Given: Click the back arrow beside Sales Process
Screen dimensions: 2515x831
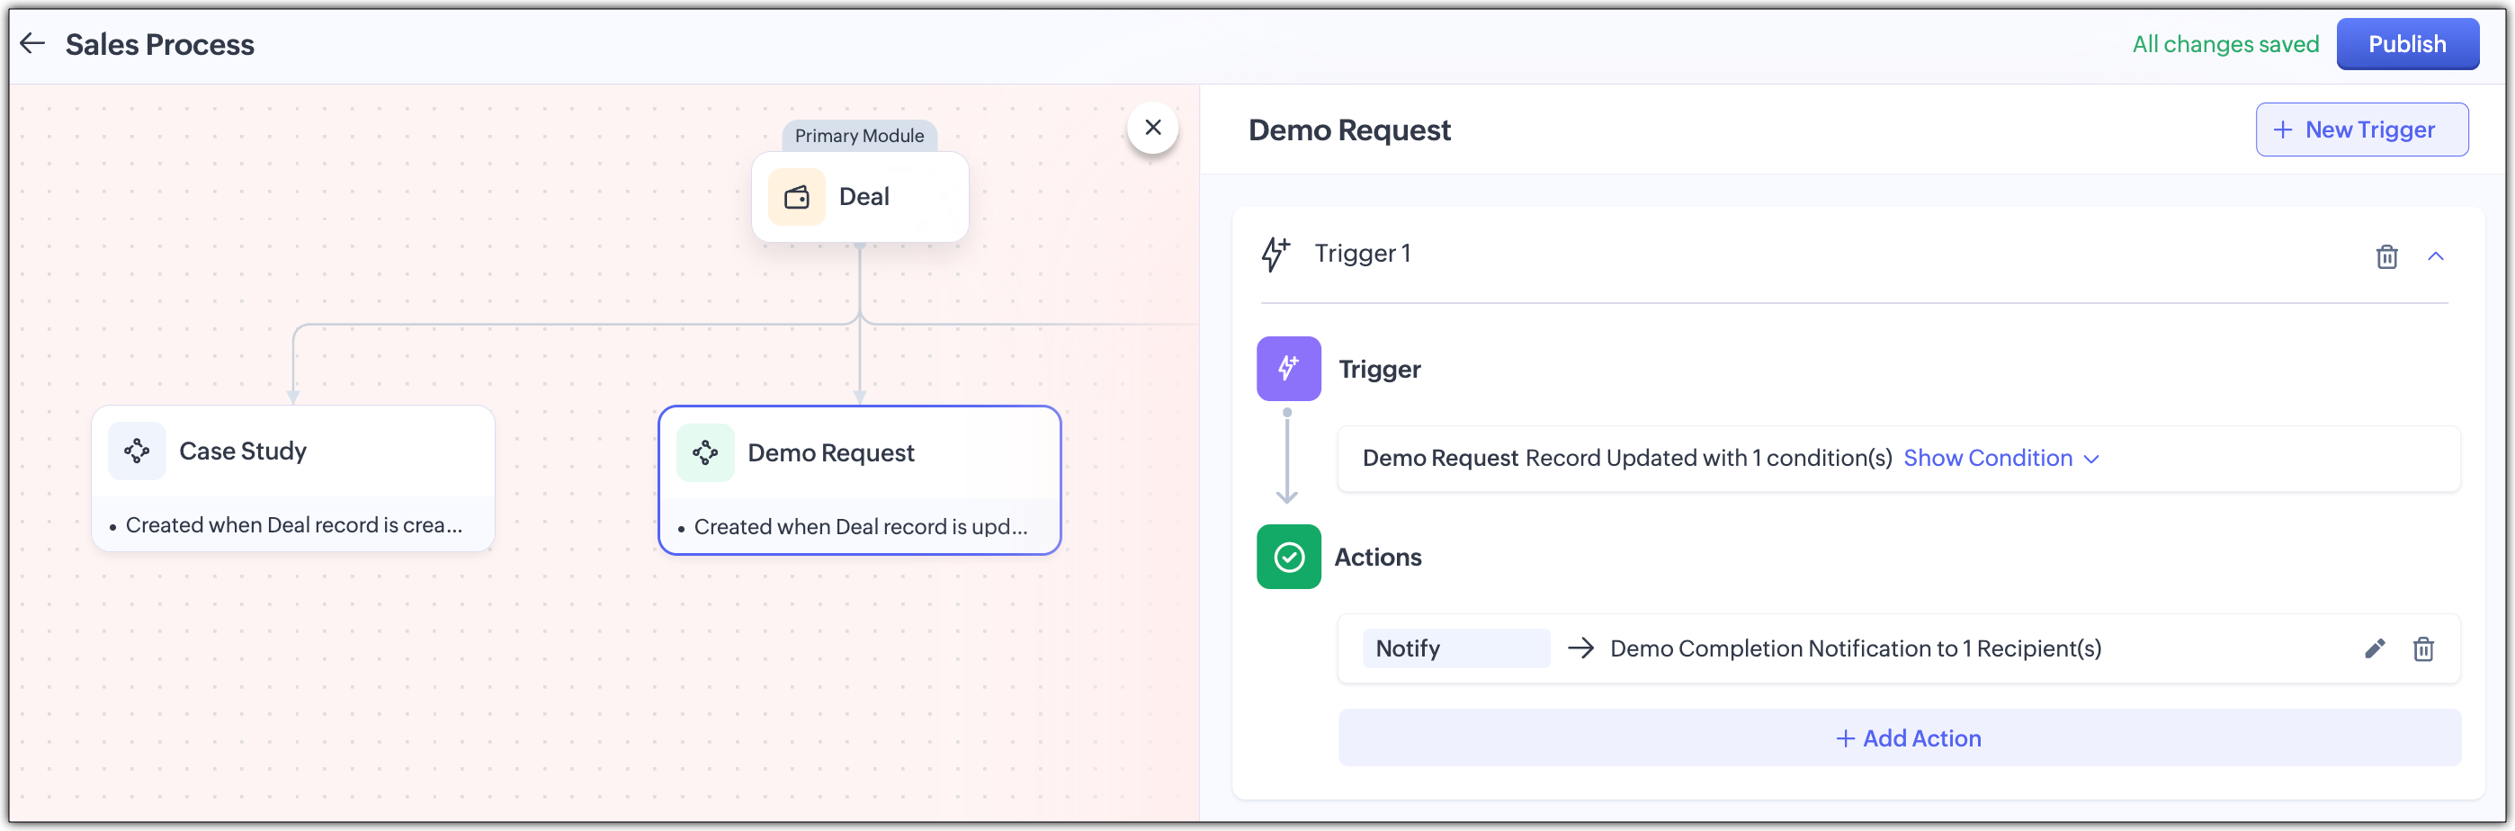Looking at the screenshot, I should pyautogui.click(x=32, y=43).
